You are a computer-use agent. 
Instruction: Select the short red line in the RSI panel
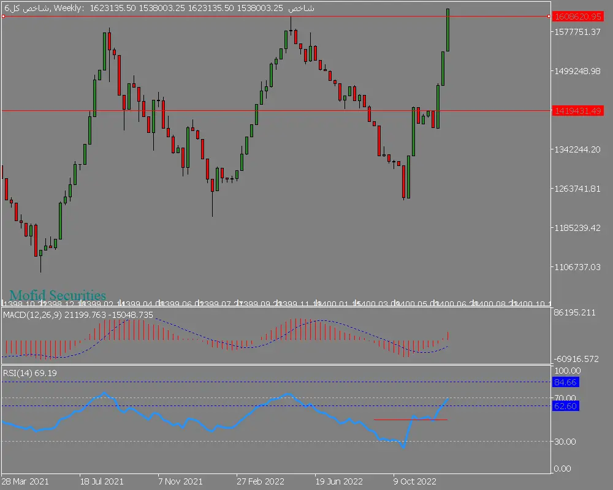[411, 420]
